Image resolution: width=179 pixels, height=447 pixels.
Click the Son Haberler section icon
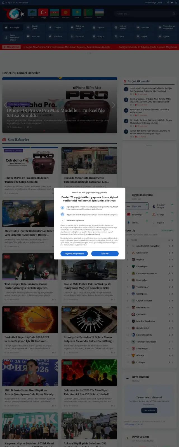pos(4,140)
